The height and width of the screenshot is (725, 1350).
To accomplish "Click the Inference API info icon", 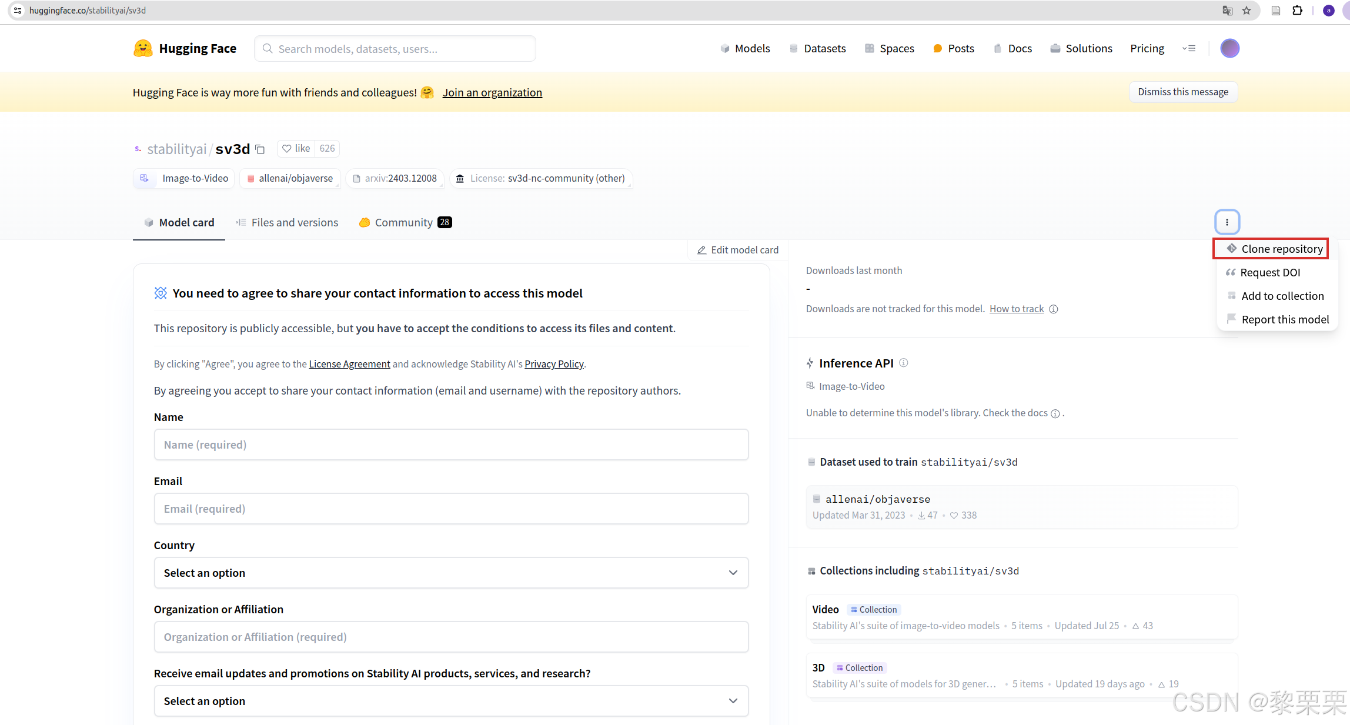I will coord(904,363).
